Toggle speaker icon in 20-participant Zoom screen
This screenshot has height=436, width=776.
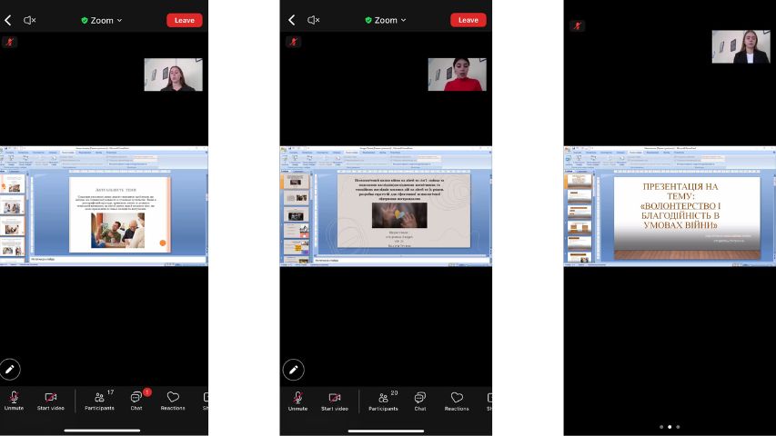click(313, 20)
